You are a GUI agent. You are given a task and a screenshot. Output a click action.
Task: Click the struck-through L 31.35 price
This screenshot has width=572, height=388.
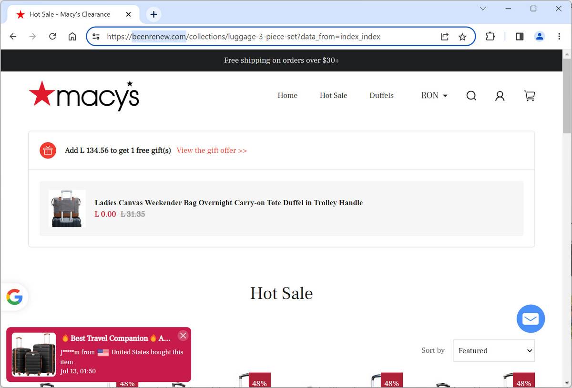[x=133, y=214]
